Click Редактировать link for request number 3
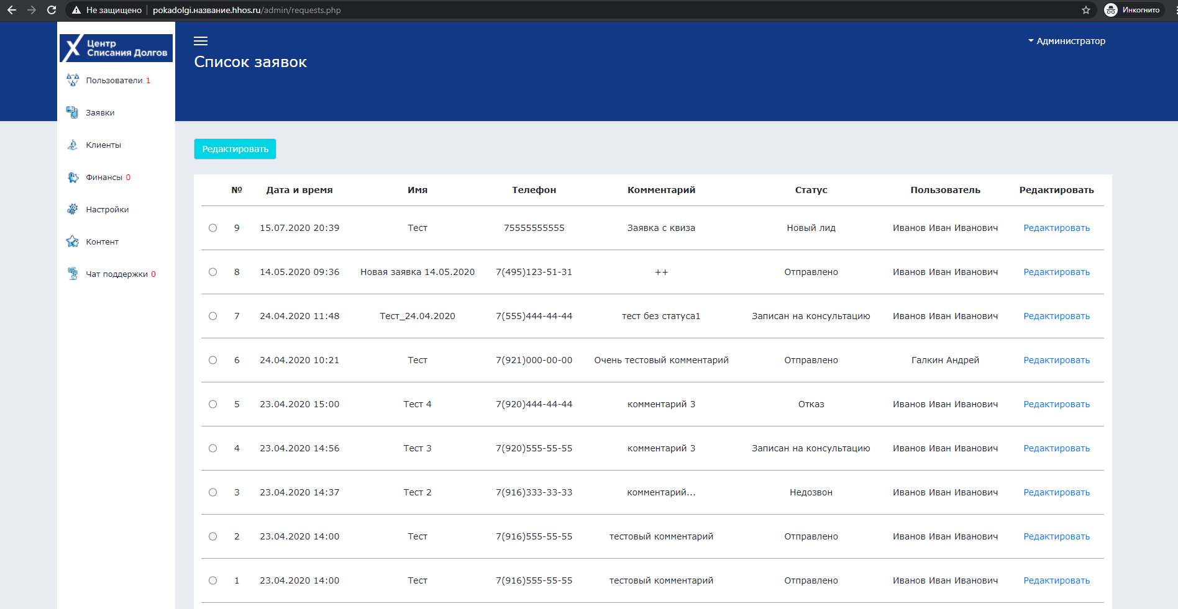The height and width of the screenshot is (609, 1178). 1056,492
